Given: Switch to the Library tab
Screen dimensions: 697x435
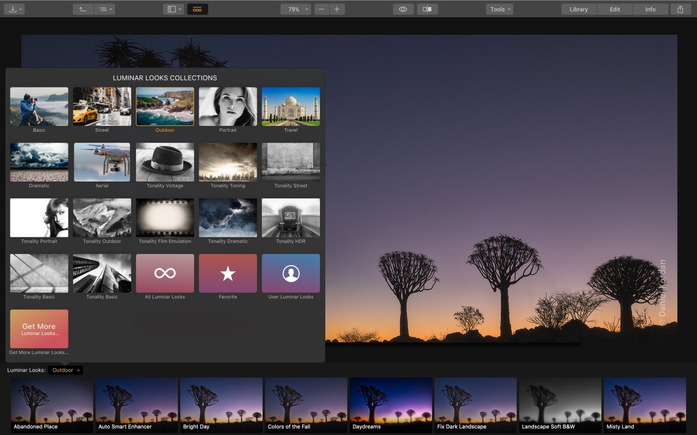Looking at the screenshot, I should [579, 9].
